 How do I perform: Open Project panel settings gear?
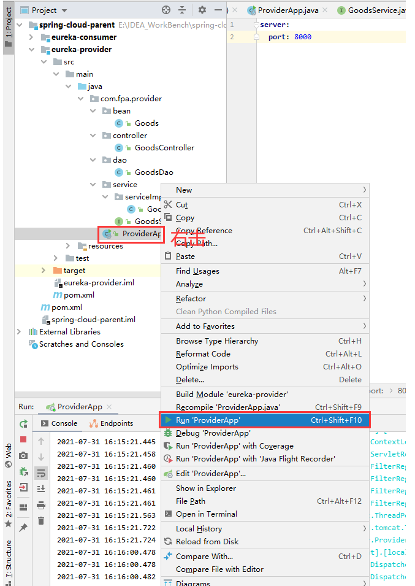(x=202, y=10)
